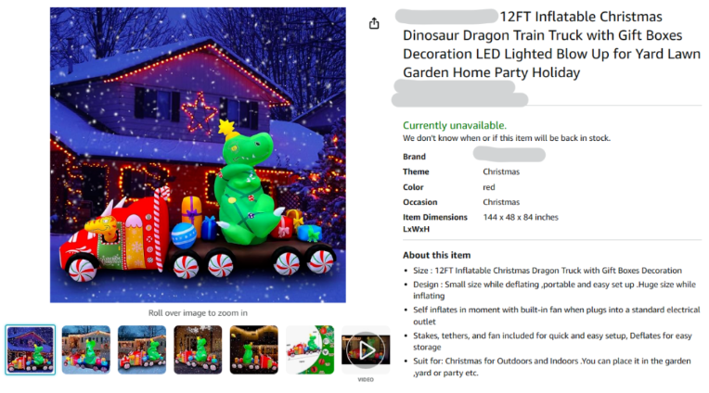Image resolution: width=709 pixels, height=393 pixels.
Task: Select the fourth dark nighttime thumbnail
Action: pyautogui.click(x=198, y=349)
